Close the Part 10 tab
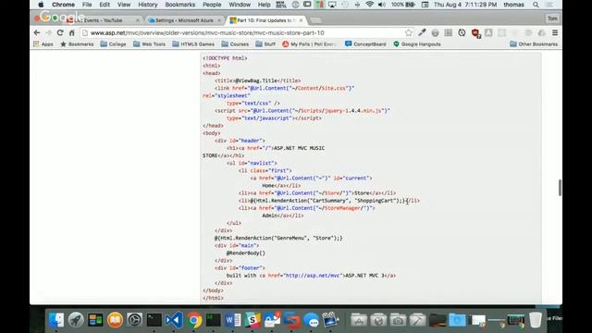Screen dimensions: 592x333 301,20
